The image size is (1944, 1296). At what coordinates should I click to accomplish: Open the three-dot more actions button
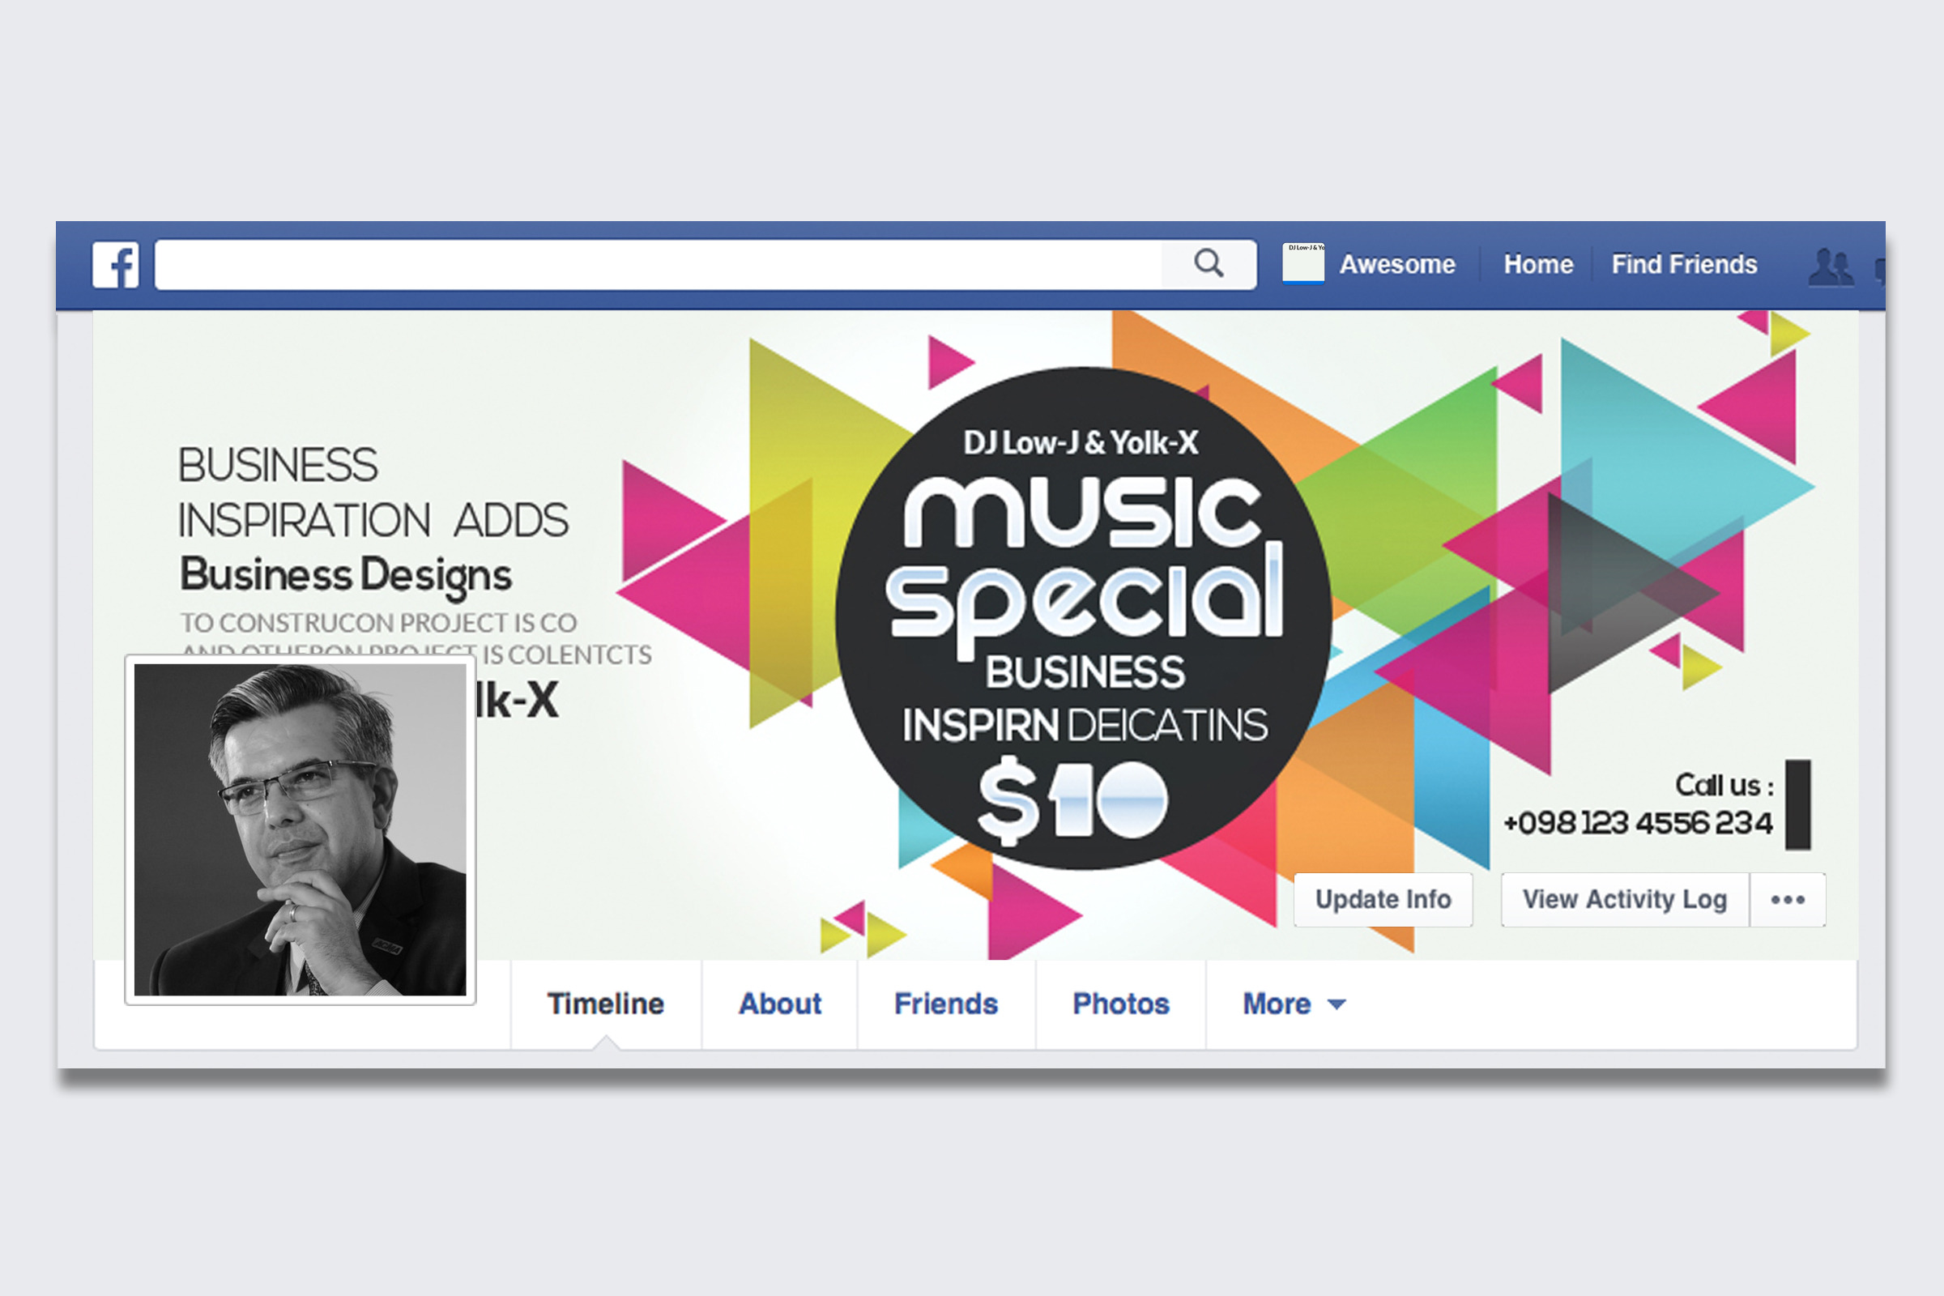click(1788, 899)
